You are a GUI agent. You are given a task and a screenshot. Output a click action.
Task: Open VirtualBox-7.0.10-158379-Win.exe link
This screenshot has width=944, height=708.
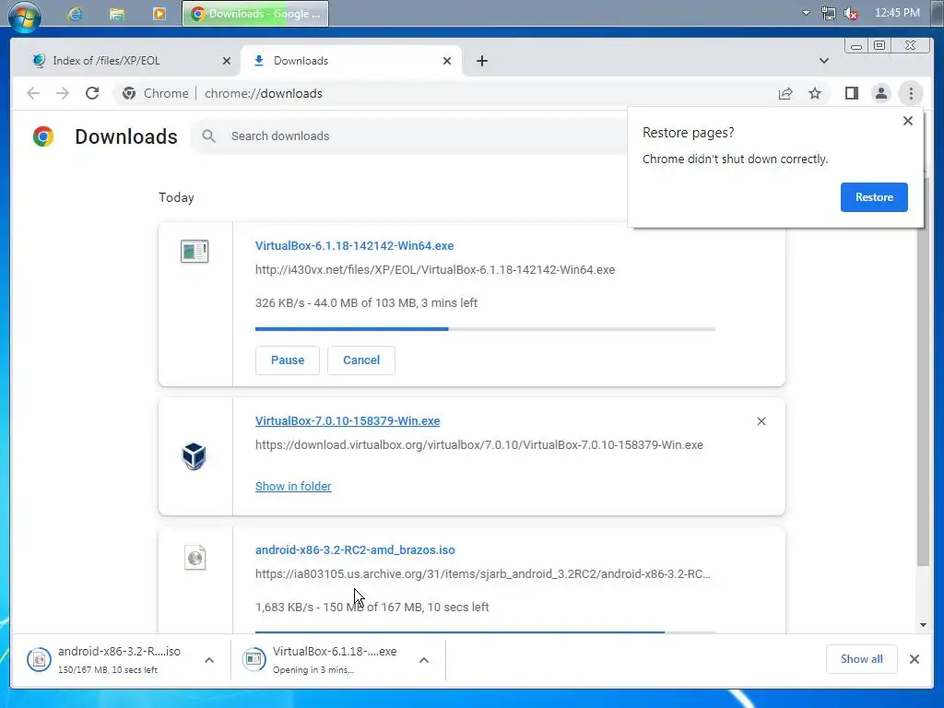pyautogui.click(x=348, y=420)
